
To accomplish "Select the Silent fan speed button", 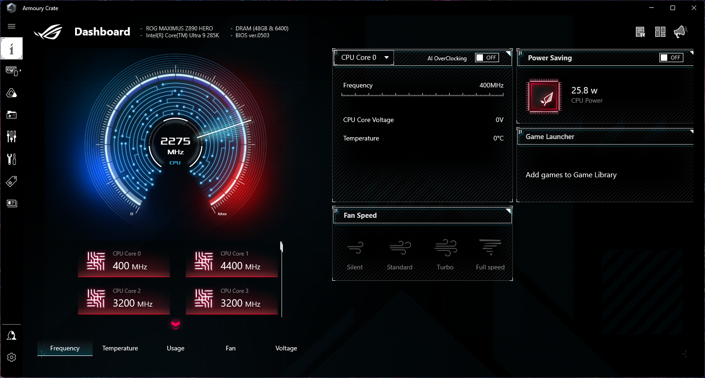I will (355, 254).
